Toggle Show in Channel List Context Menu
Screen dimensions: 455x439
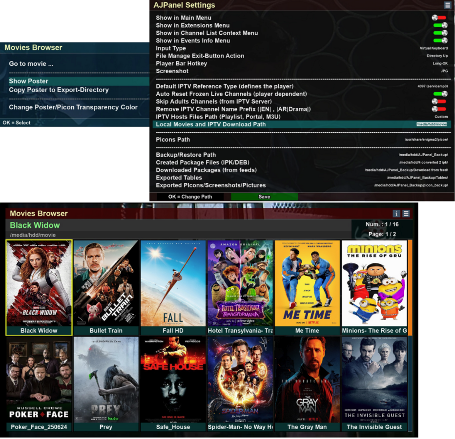[x=440, y=33]
